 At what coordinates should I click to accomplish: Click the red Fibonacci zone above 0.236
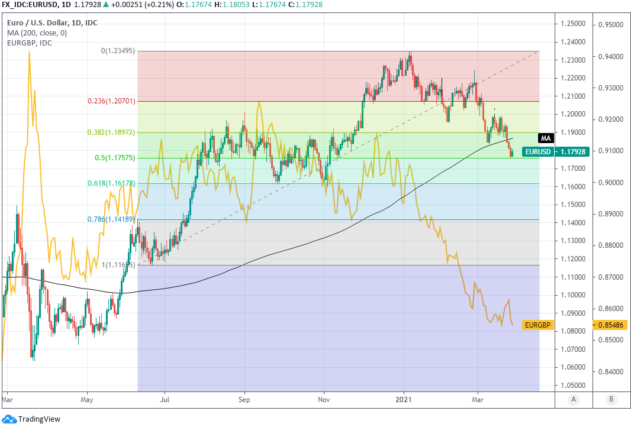(249, 76)
